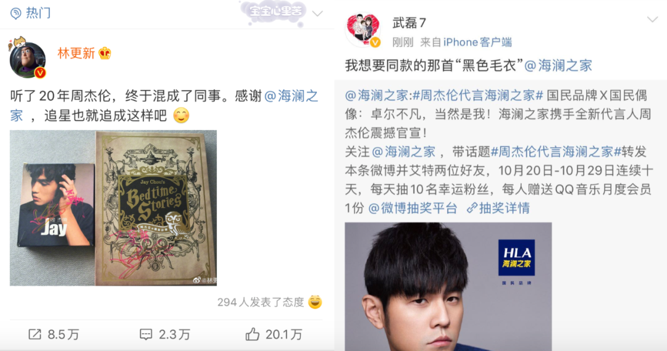Open the 抽奖详情 link icon
Screen dimensions: 667x351
pos(472,209)
